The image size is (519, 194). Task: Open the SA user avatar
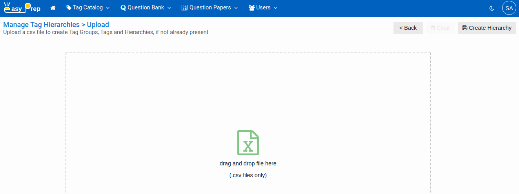509,8
